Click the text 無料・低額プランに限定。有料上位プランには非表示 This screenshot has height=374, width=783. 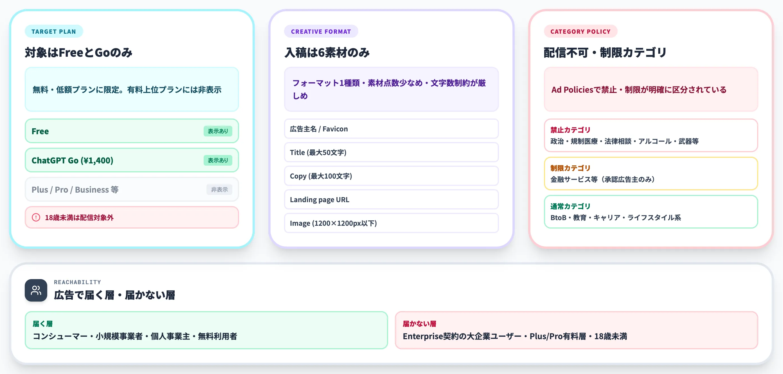click(127, 90)
